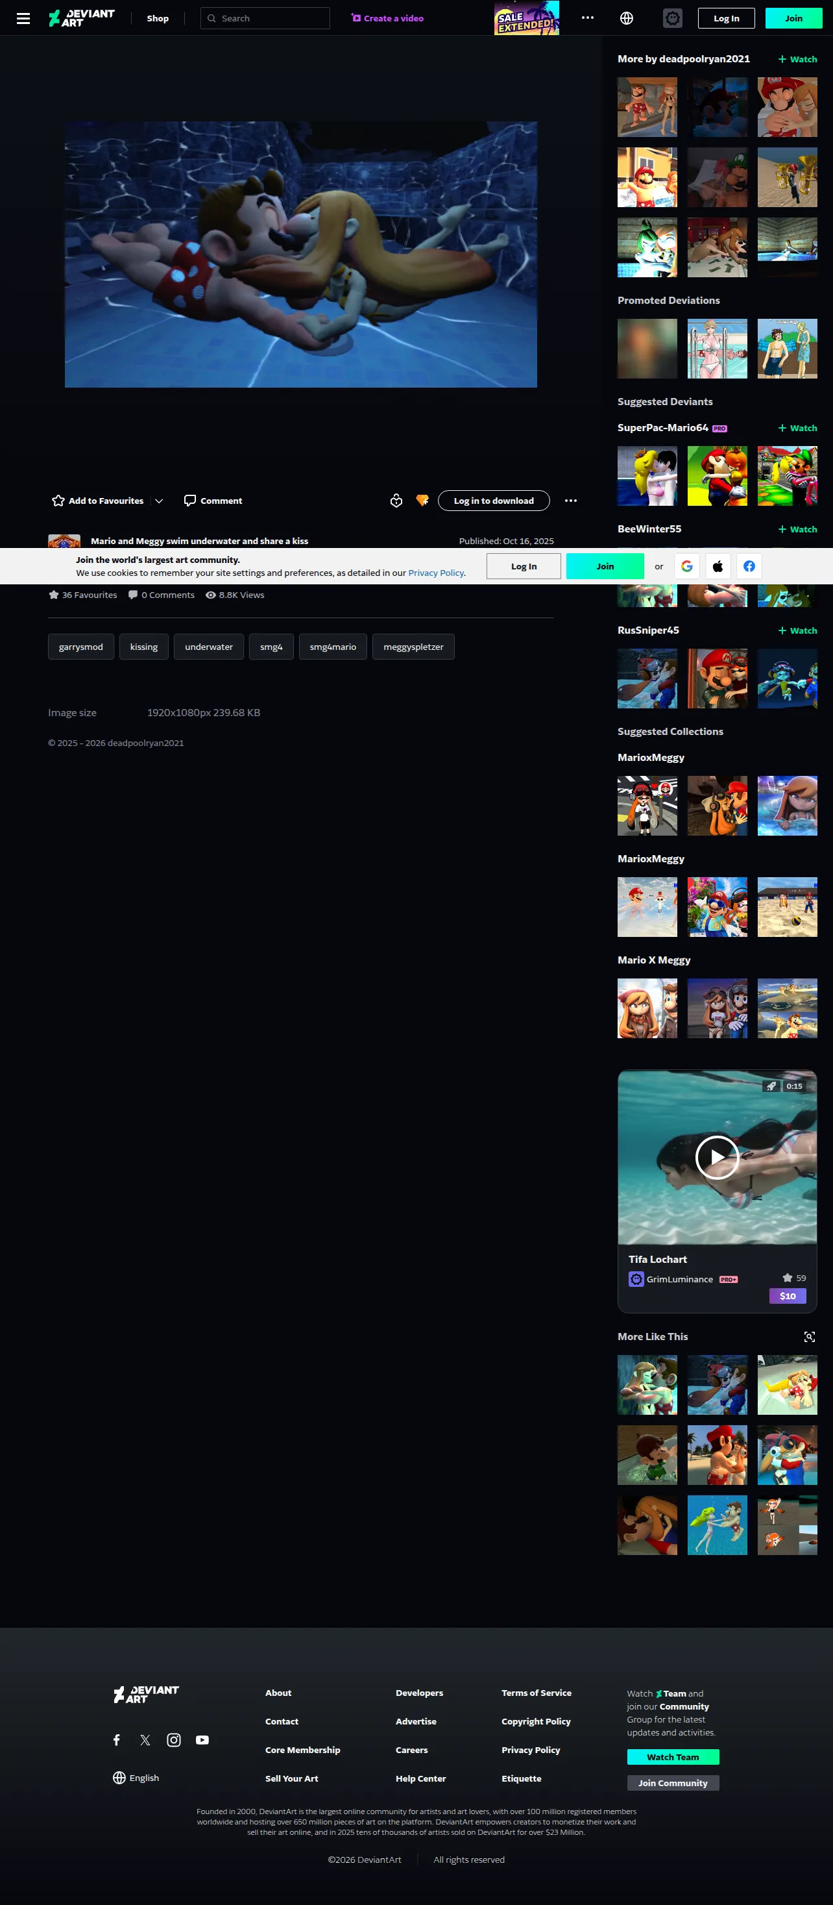The image size is (833, 1905).
Task: Select the meggyspletzer tag
Action: (414, 647)
